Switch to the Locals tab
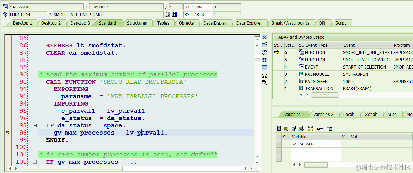413x173 pixels. coord(349,114)
